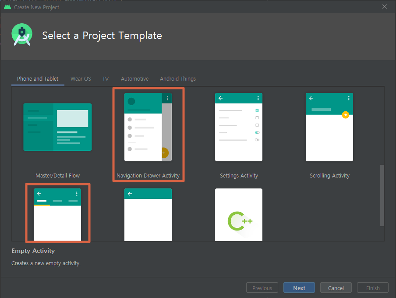Click the template list vertical scrollbar

pos(382,195)
